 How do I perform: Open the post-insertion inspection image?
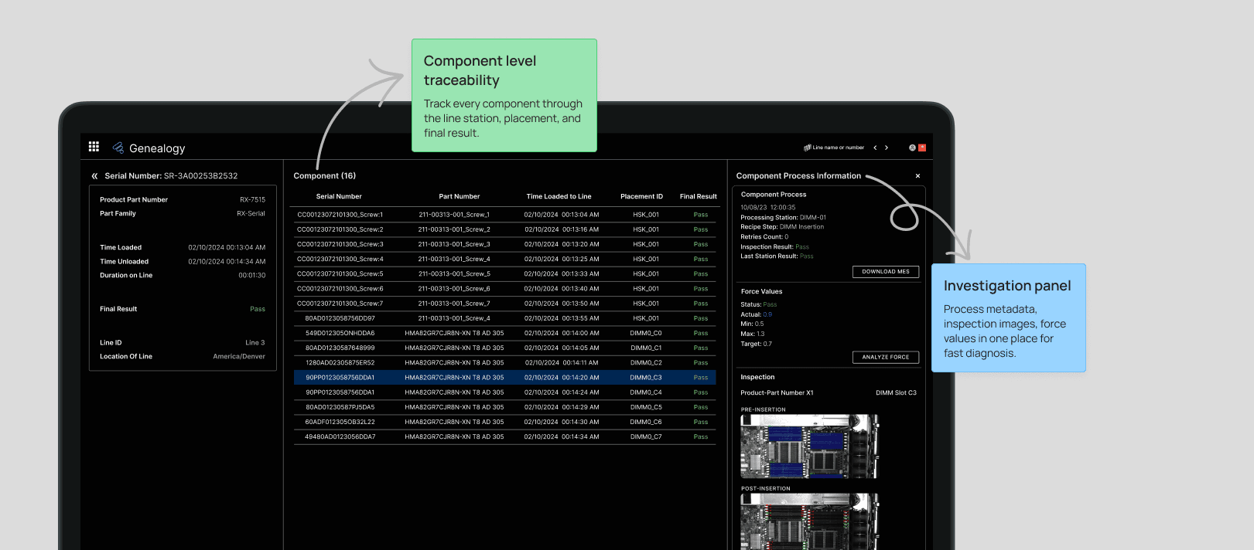(x=810, y=521)
